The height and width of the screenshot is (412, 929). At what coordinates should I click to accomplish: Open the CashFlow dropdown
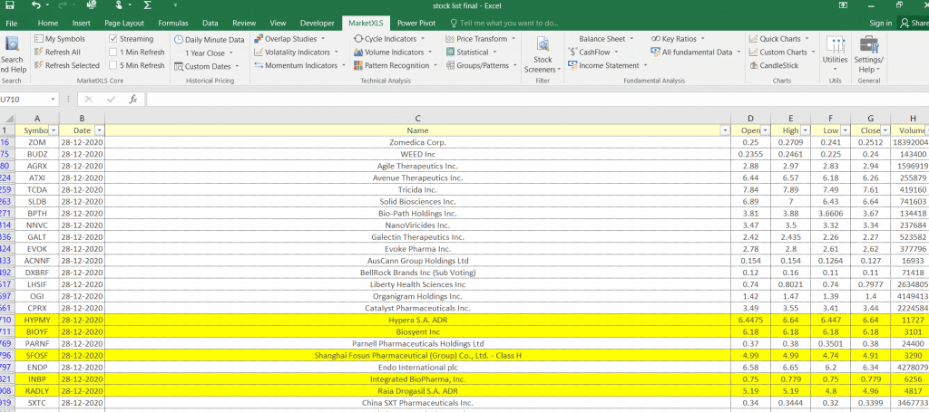pos(617,52)
